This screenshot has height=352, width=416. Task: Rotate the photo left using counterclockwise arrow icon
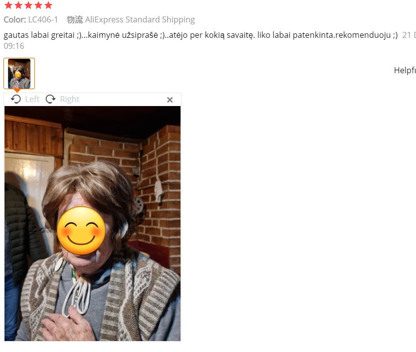pos(16,99)
